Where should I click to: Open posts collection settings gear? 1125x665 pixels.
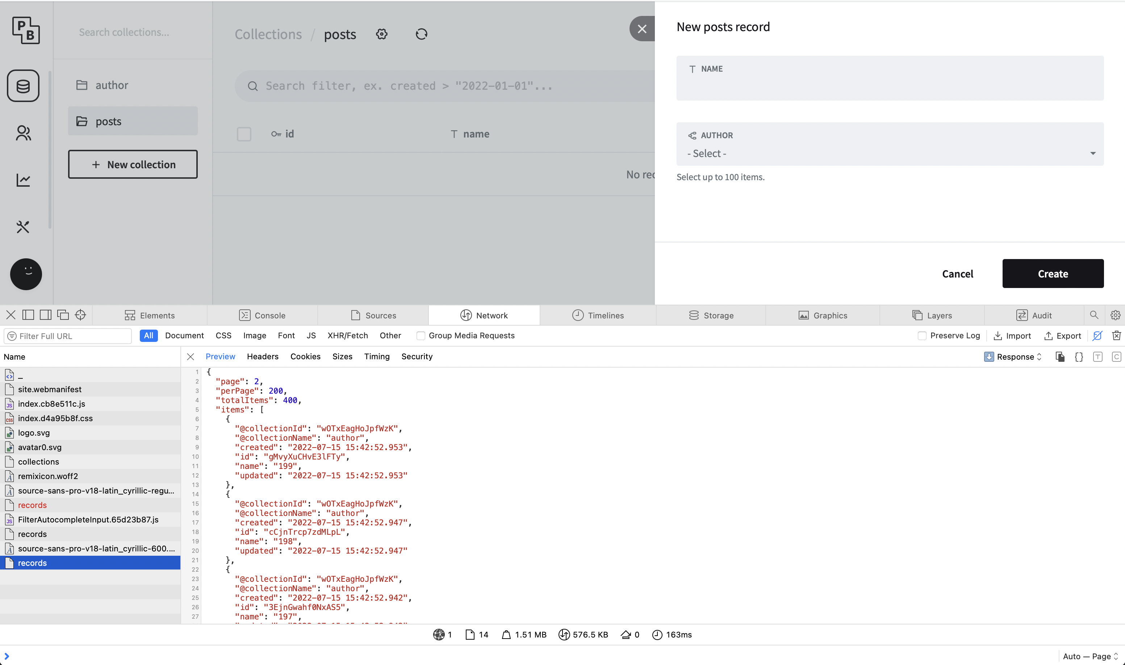pos(381,34)
